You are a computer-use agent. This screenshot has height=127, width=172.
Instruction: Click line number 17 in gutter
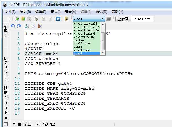17,113
